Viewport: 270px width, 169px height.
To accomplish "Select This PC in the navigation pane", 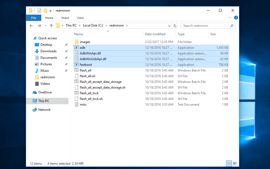I will click(x=47, y=101).
